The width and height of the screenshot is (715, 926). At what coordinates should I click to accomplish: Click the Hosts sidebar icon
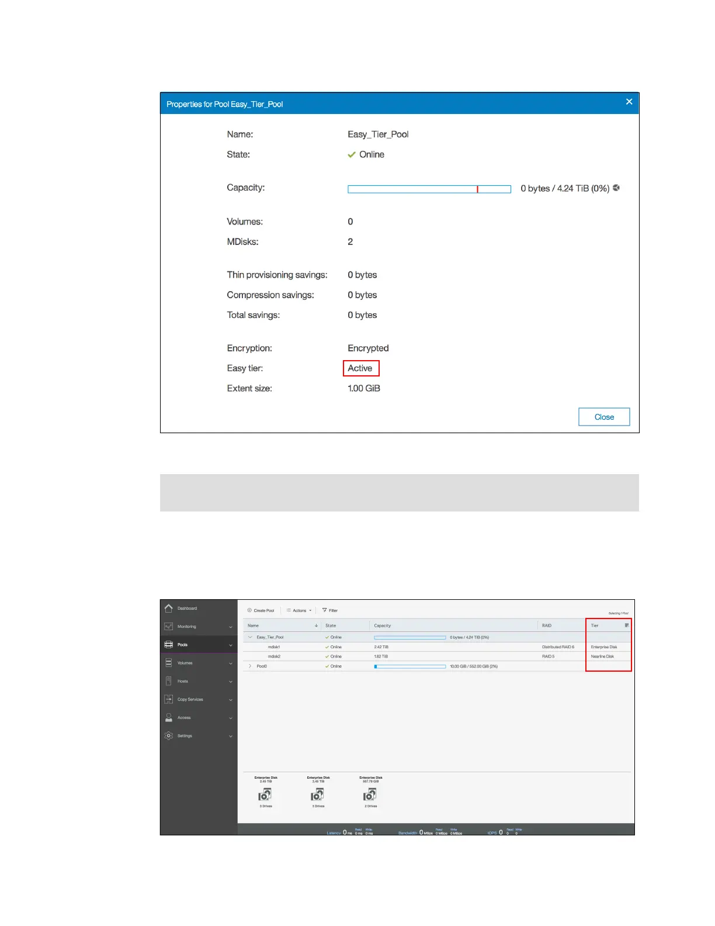coord(169,681)
